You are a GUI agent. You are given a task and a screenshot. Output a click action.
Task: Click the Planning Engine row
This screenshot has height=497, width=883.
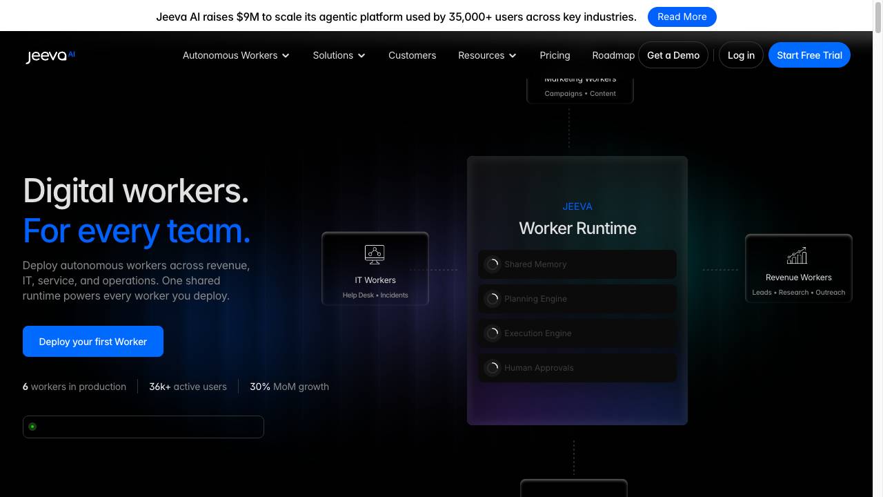577,299
